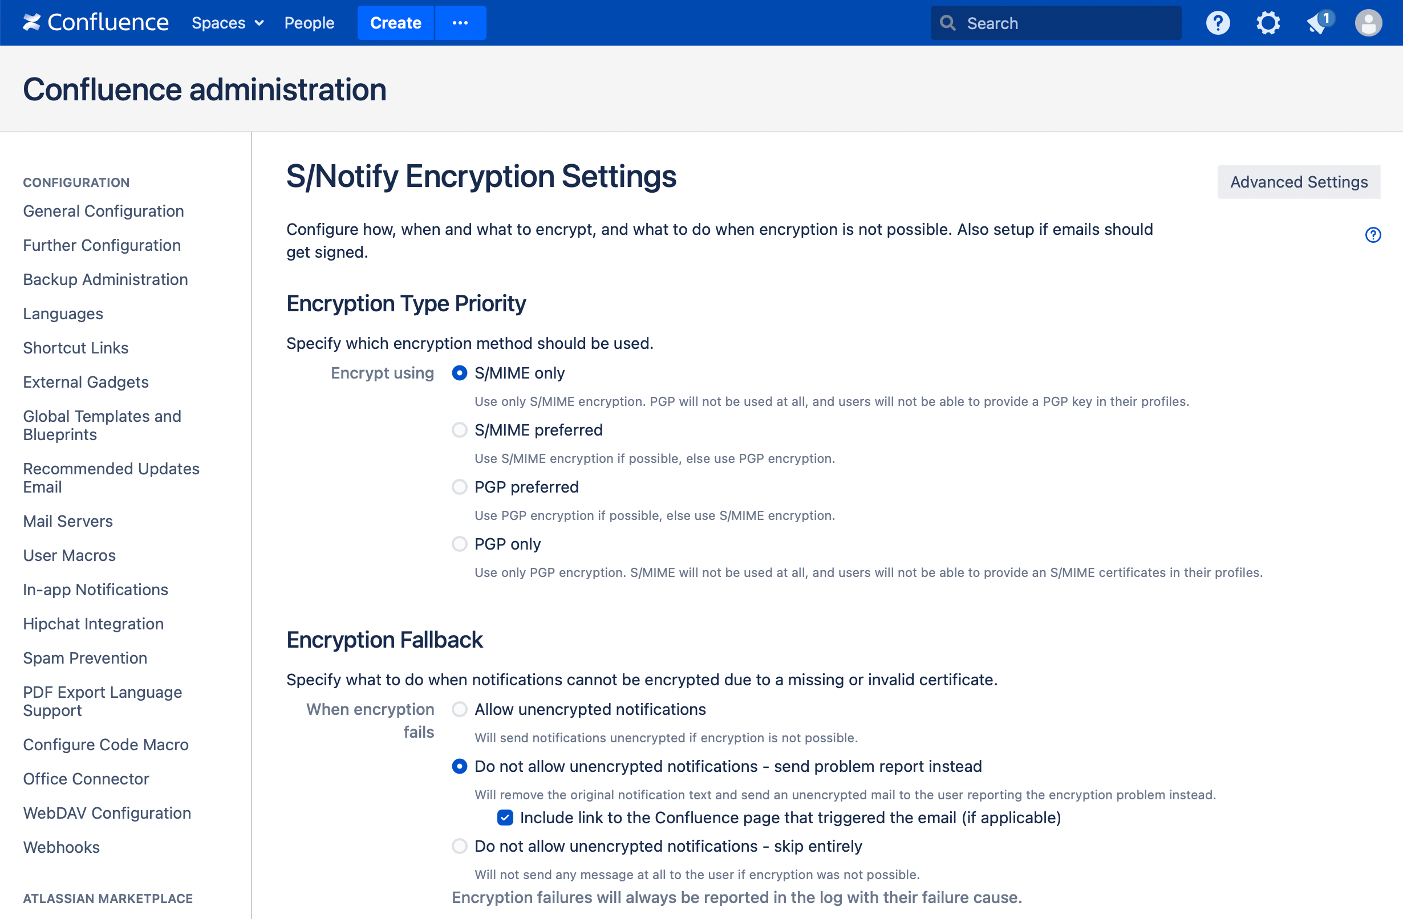Click the Advanced Settings button

[x=1299, y=182]
